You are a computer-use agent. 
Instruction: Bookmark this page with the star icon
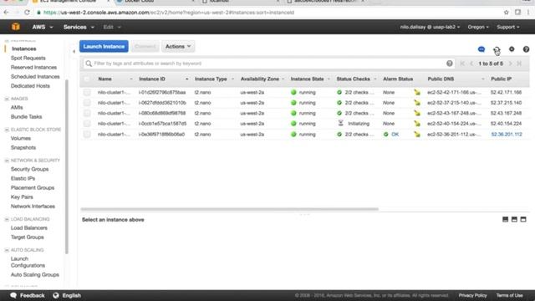[506, 13]
